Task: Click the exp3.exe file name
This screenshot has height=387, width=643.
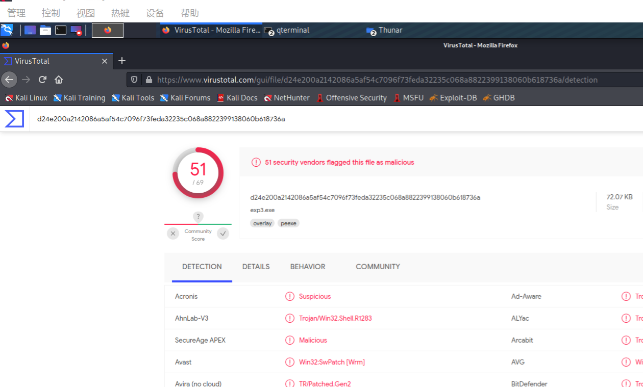Action: tap(262, 210)
